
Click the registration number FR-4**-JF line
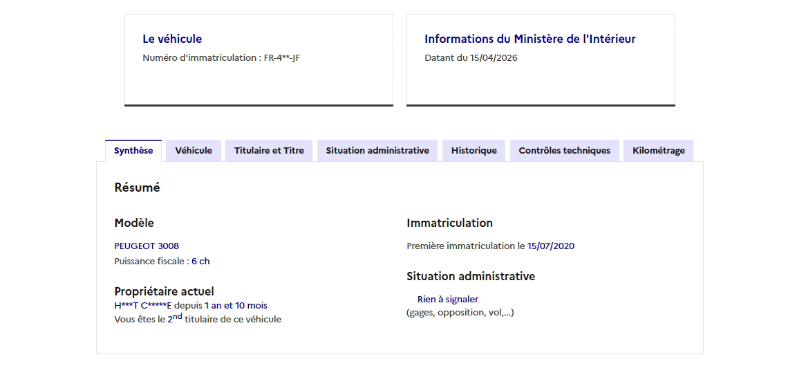coord(222,58)
